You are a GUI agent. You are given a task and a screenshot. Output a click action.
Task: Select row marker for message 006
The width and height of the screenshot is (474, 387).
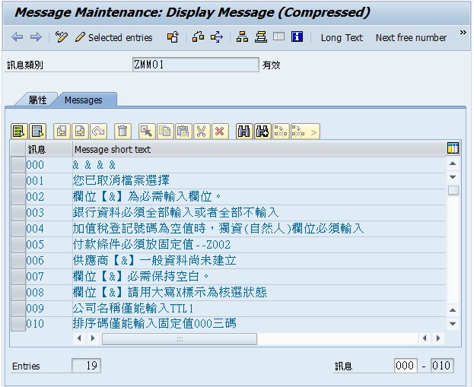point(17,261)
